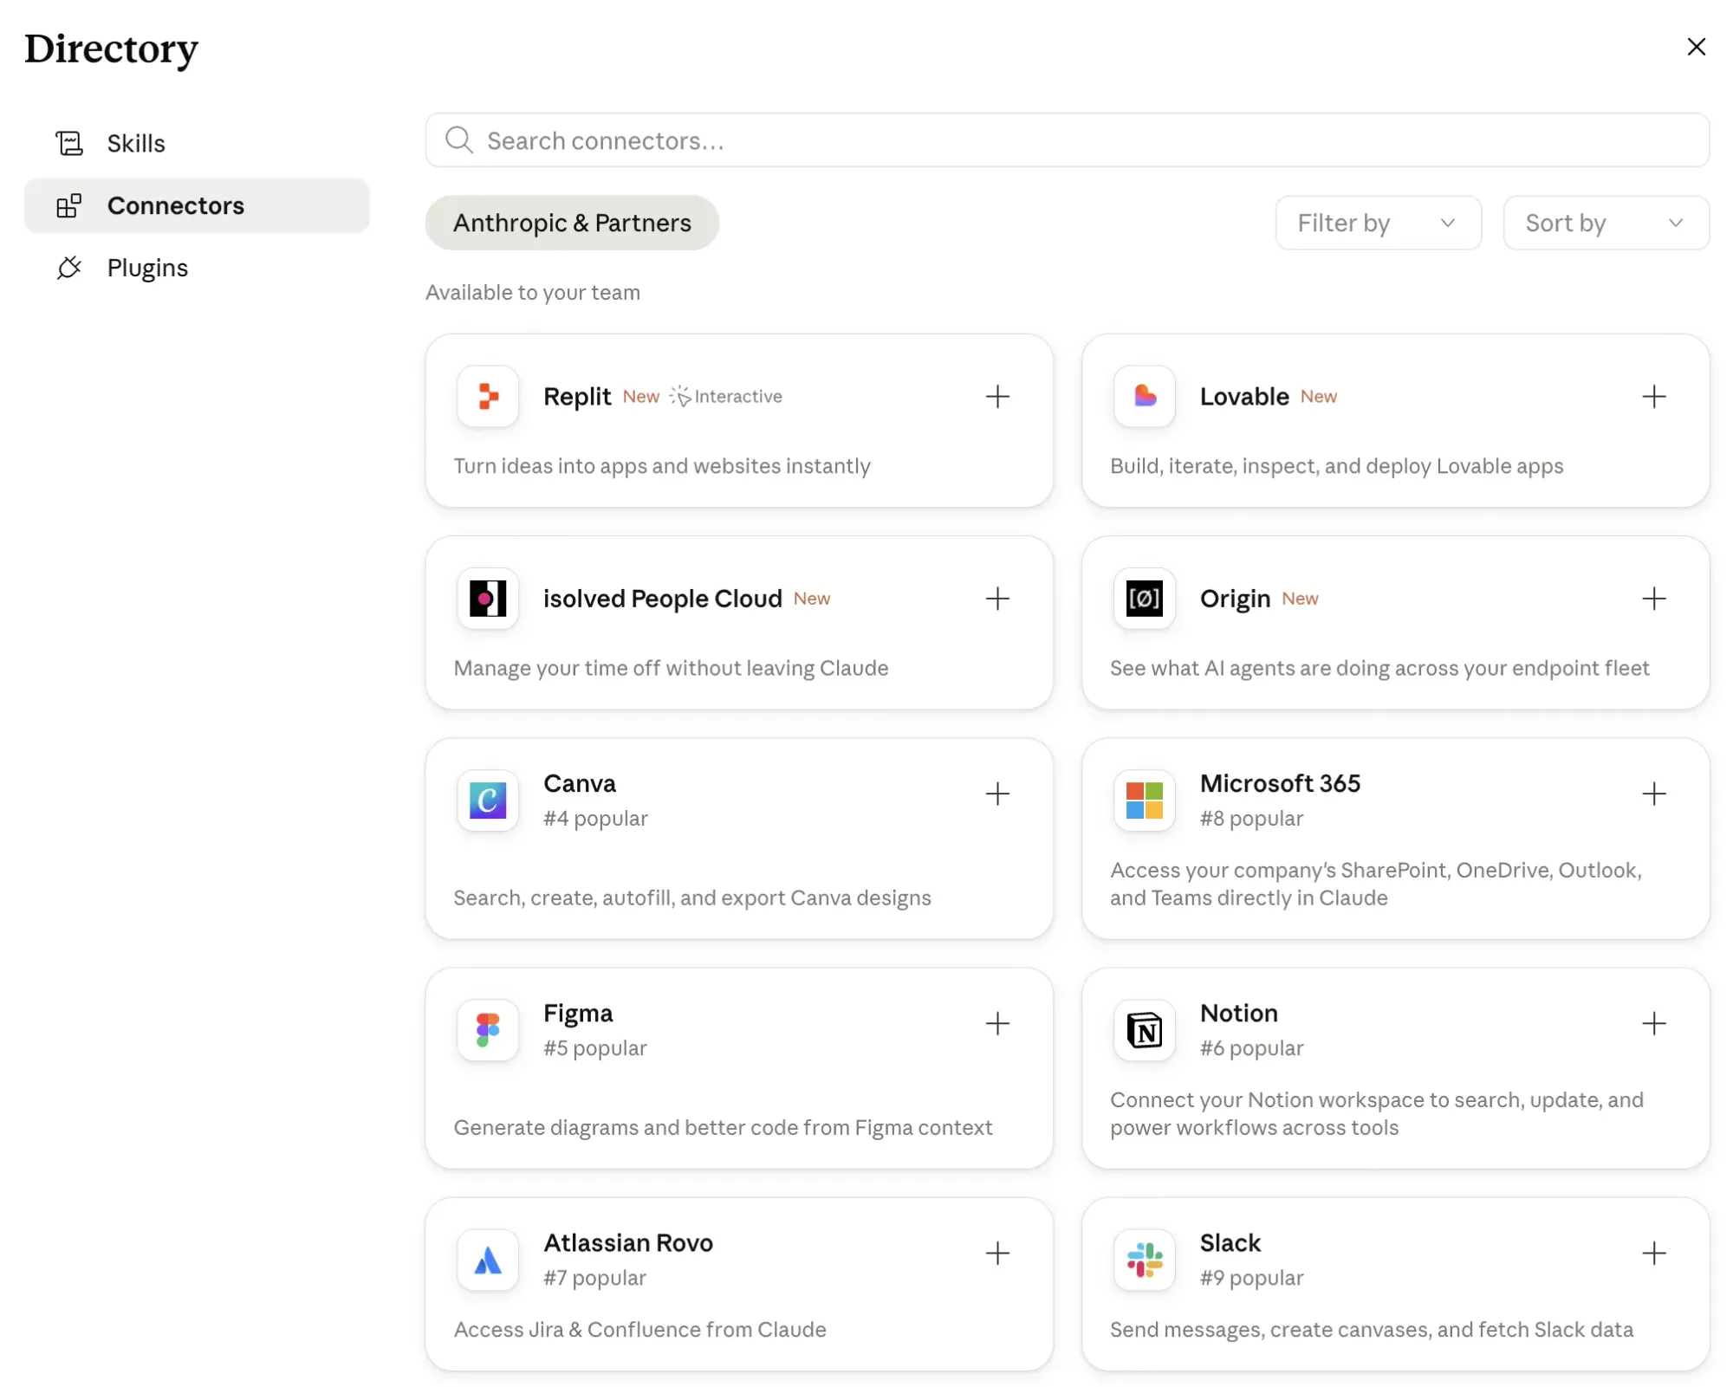
Task: Close the Directory dialog
Action: pos(1696,47)
